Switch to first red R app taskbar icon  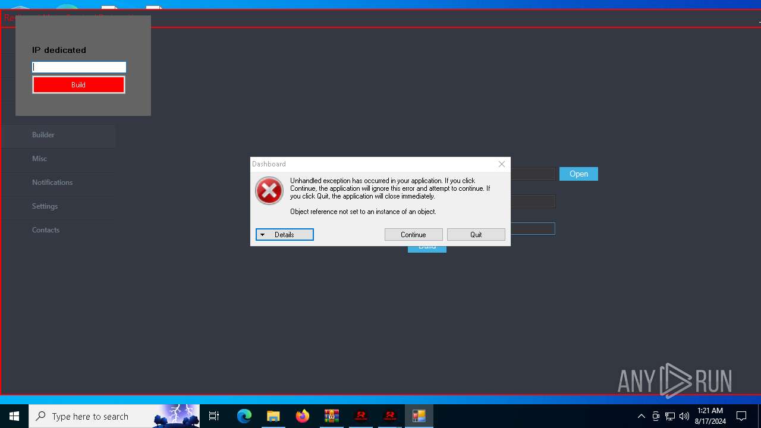[x=361, y=416]
